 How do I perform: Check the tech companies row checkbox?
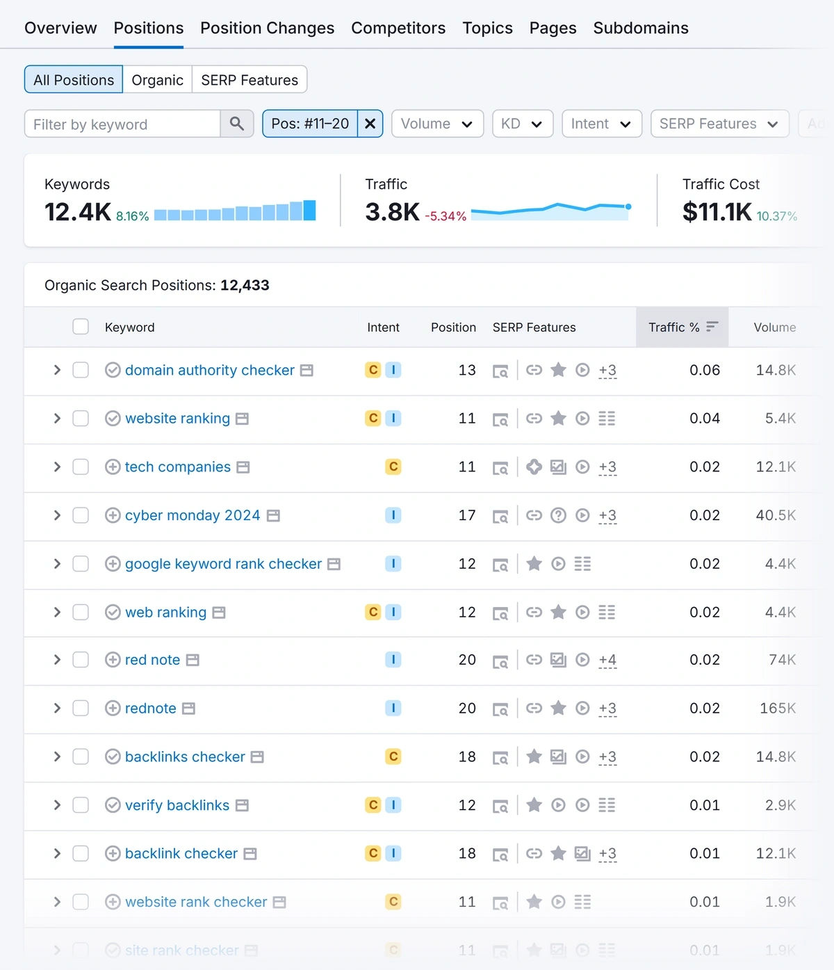pos(81,467)
